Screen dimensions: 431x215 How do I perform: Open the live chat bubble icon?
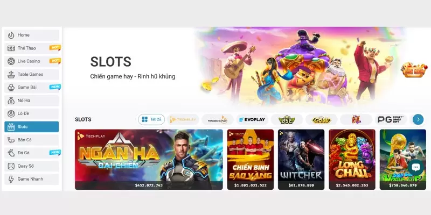pos(416,167)
